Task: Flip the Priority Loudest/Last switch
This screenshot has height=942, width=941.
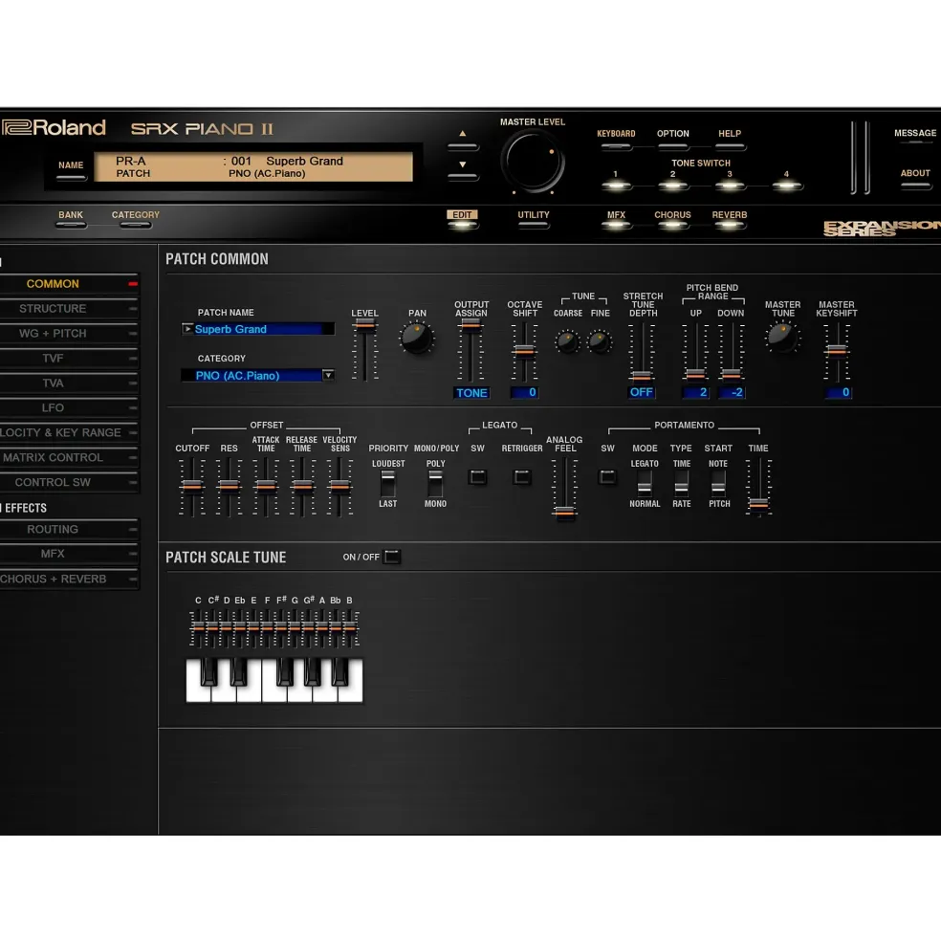Action: click(387, 484)
